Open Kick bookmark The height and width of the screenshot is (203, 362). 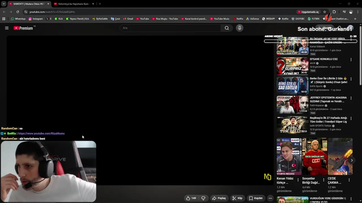[x=59, y=19]
